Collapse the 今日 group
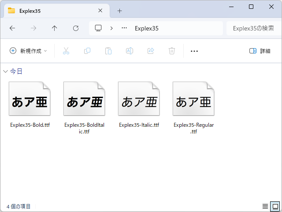 5,71
